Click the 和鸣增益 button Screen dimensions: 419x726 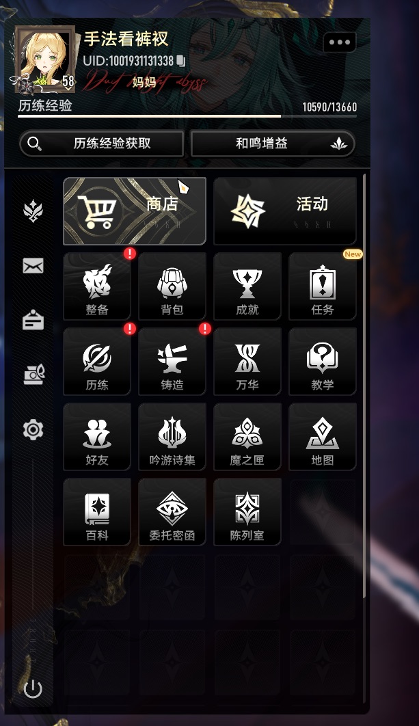point(273,144)
